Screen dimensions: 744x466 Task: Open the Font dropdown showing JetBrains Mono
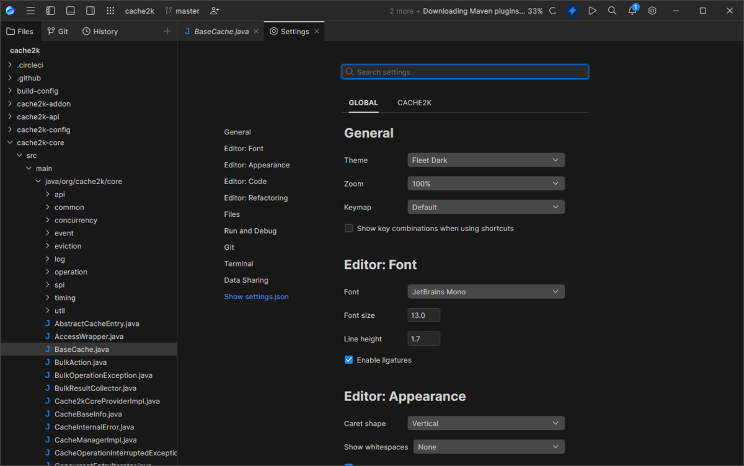tap(486, 292)
